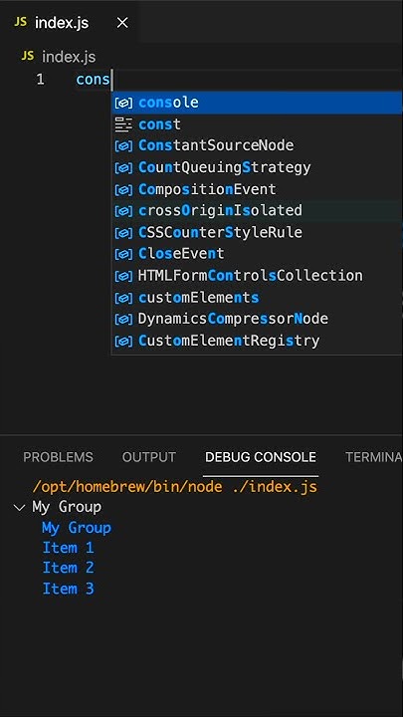This screenshot has width=403, height=717.
Task: Click the JS icon in the breadcrumb
Action: 28,56
